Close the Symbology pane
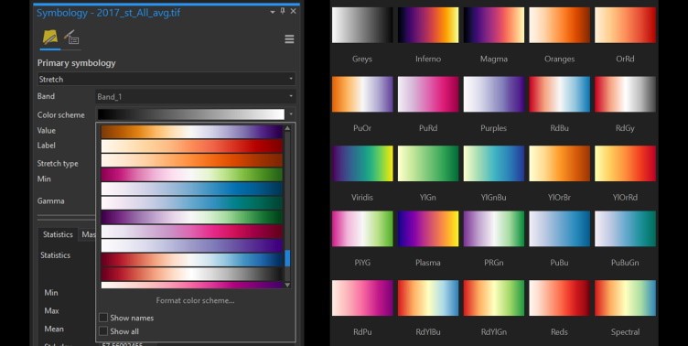Screen dimensions: 688x346 [x=293, y=11]
